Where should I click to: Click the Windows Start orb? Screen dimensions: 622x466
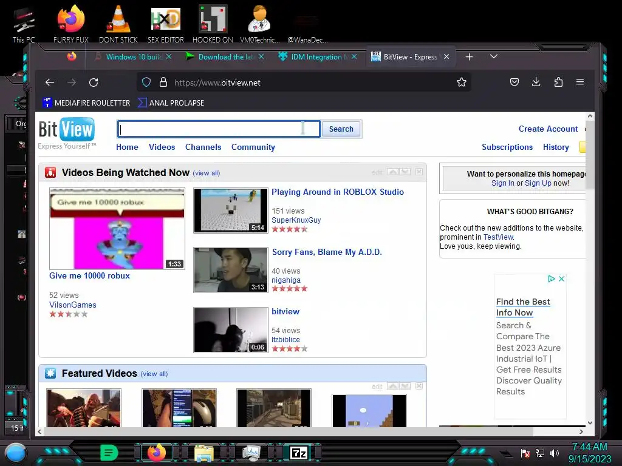click(16, 453)
